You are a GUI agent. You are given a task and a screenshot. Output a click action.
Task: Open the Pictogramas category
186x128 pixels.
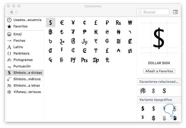point(23,60)
